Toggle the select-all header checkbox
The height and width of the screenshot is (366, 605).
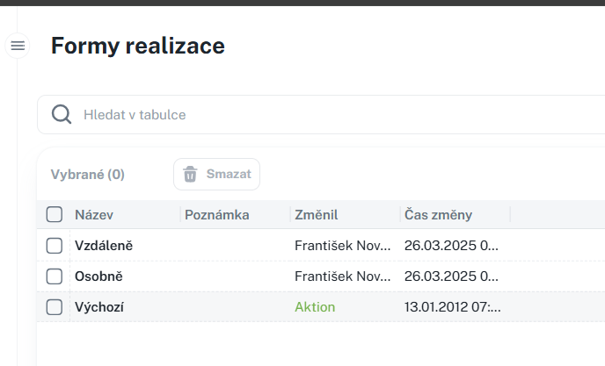pos(55,214)
